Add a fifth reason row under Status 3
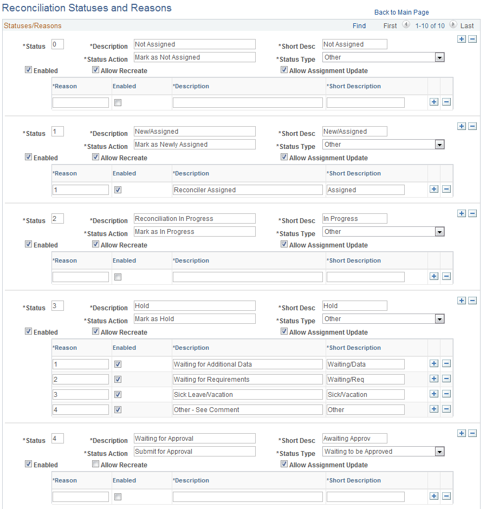This screenshot has height=509, width=486. pyautogui.click(x=434, y=409)
